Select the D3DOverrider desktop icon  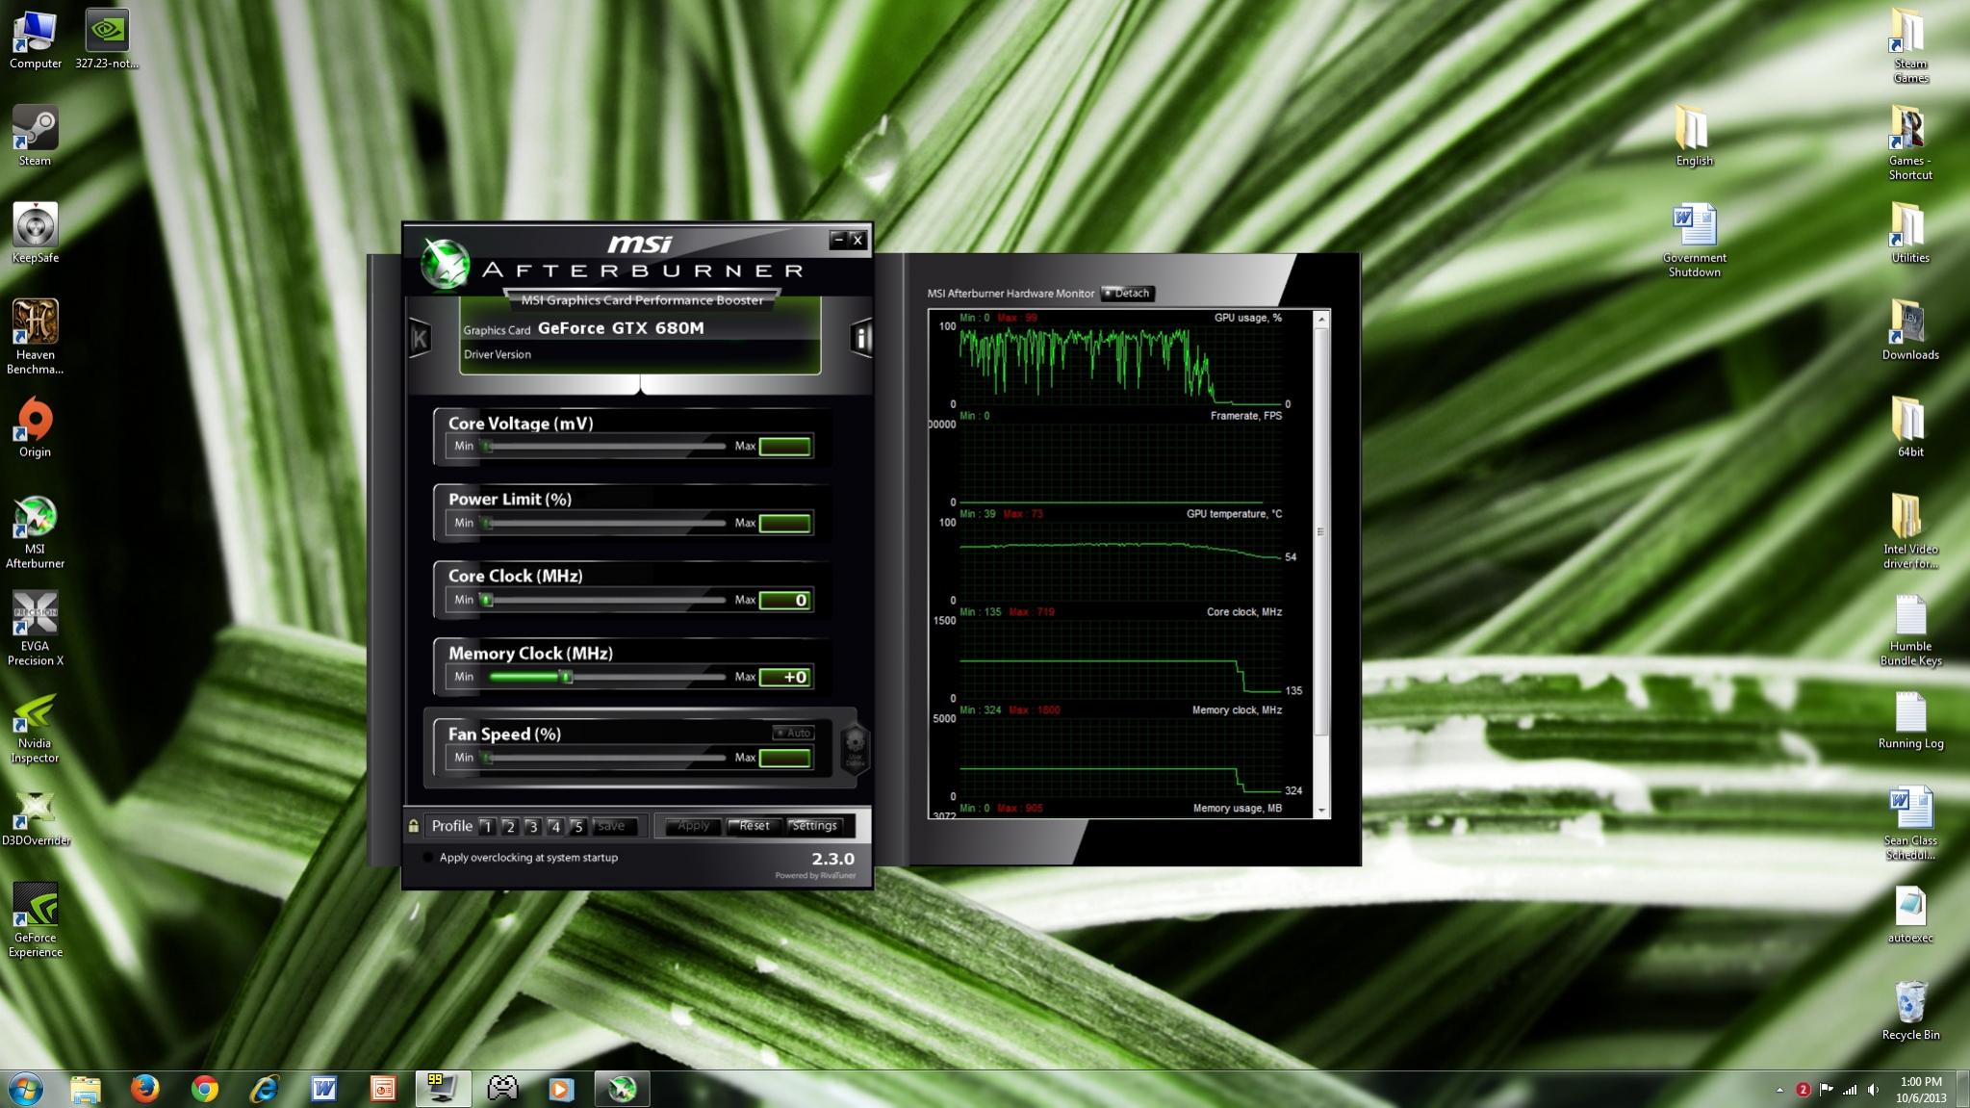(x=36, y=819)
